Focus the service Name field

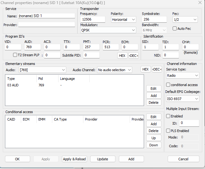point(47,16)
